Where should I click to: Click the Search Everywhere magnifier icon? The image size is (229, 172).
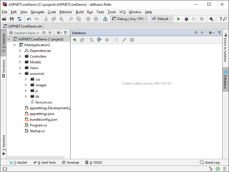pos(225,19)
